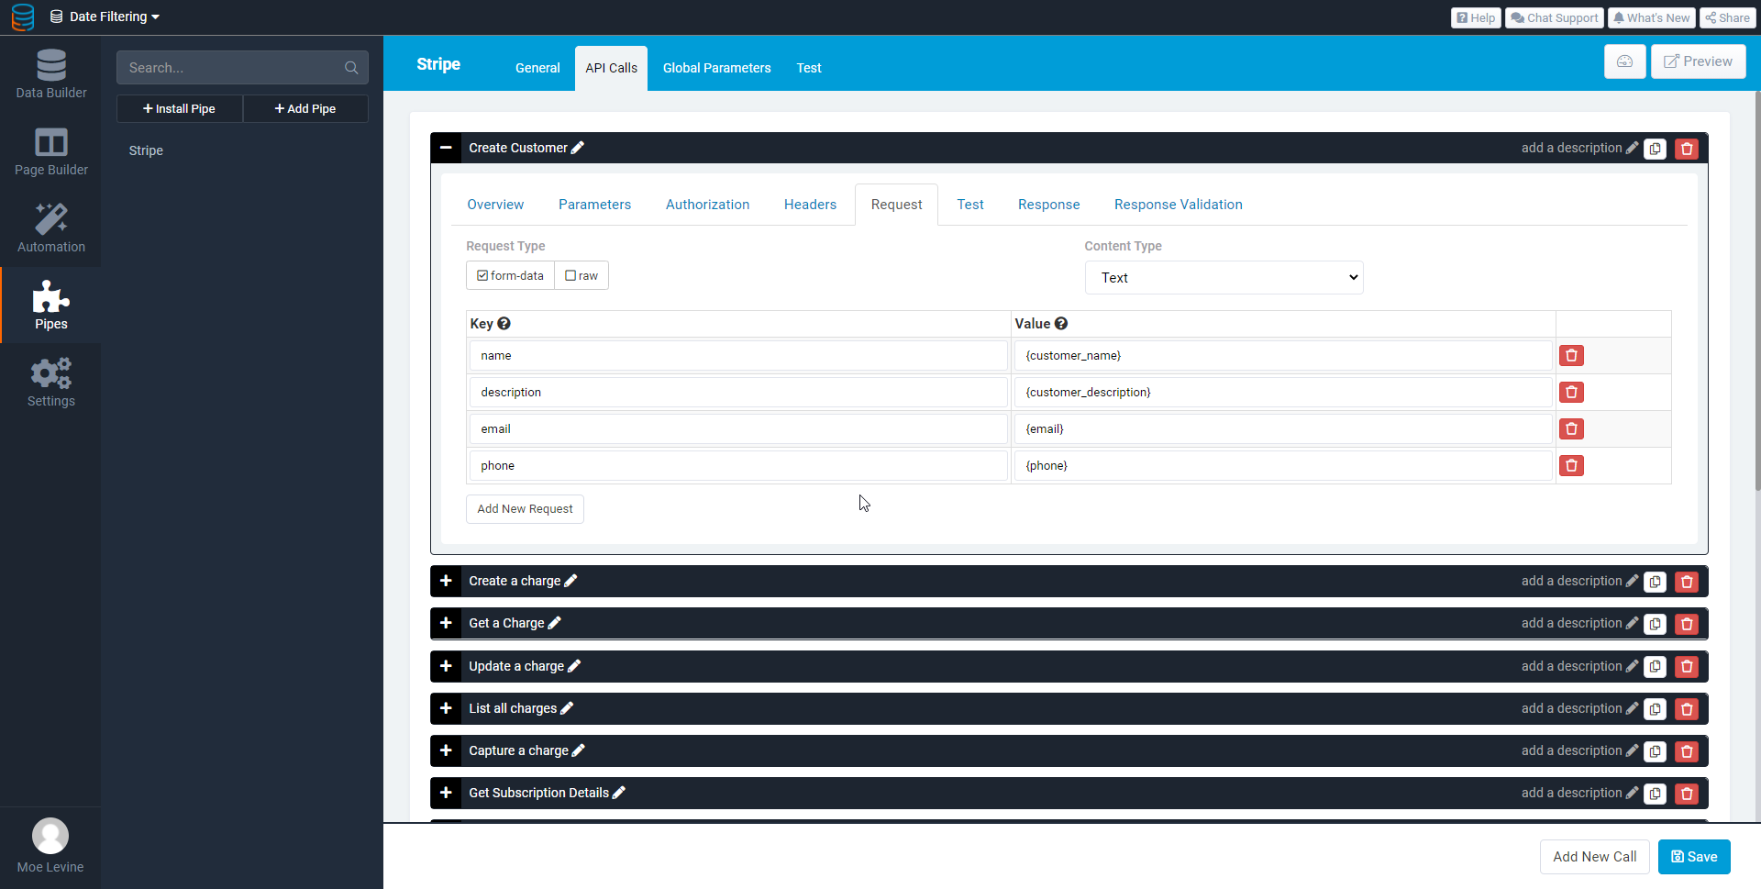Screen dimensions: 1761x889
Task: Delete the Update a charge call
Action: coord(1687,667)
